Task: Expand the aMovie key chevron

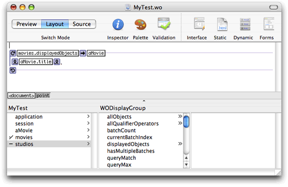Action: pos(88,130)
